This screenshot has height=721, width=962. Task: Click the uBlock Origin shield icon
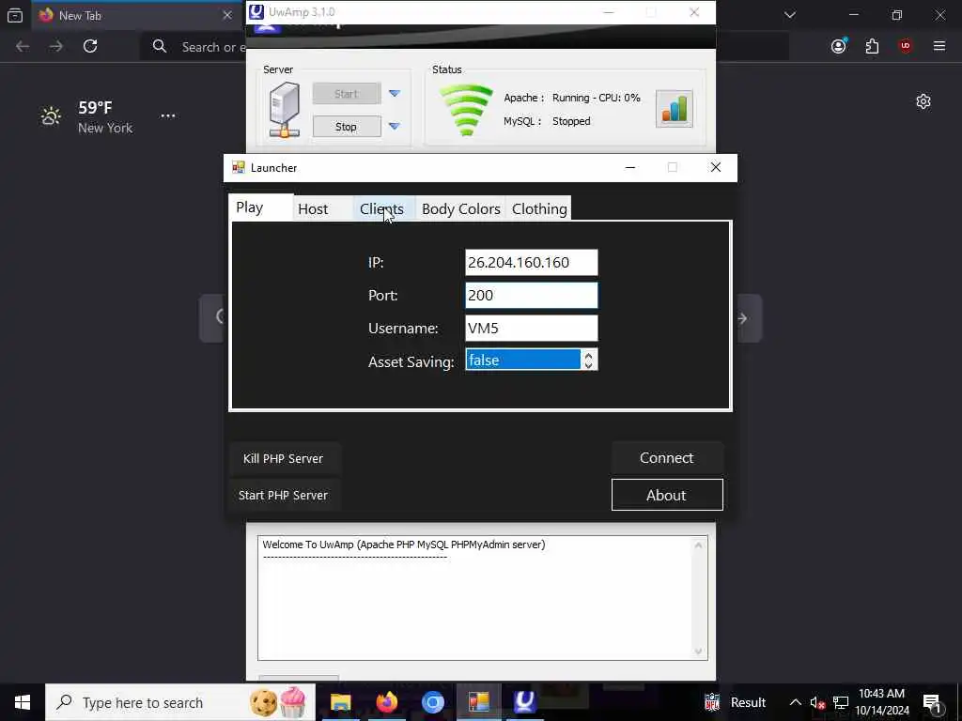[x=906, y=46]
